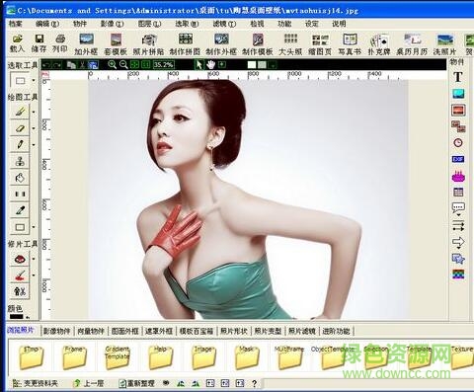Image resolution: width=474 pixels, height=392 pixels.
Task: Click the 列印 printer icon
Action: pos(60,39)
